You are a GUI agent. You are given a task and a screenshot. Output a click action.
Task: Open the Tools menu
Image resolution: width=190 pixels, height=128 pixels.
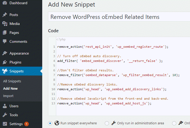[21, 115]
